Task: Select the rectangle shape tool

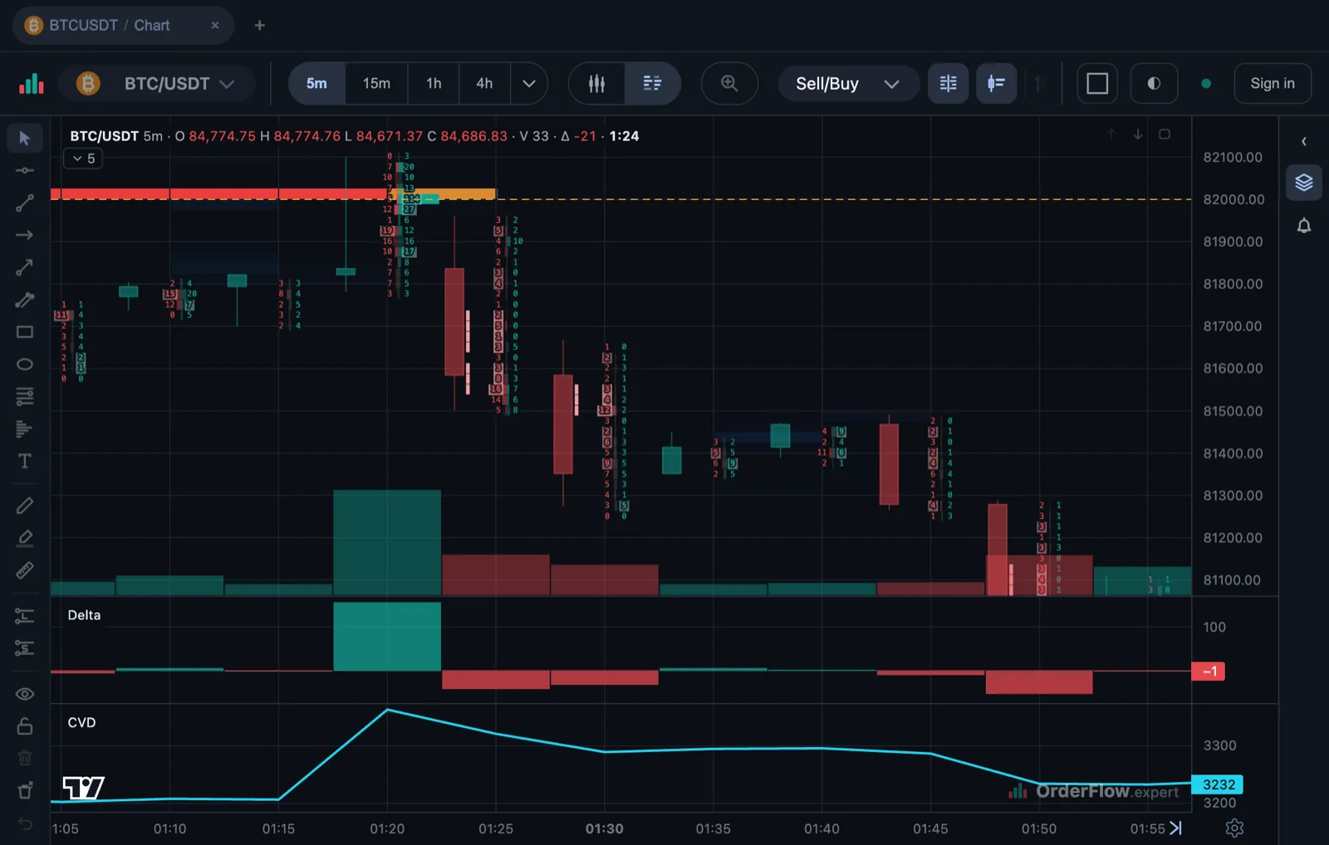Action: (25, 332)
